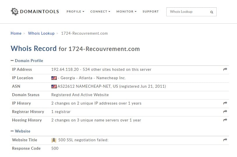Open Registrar History row arrow icon
Viewport: 237px width, 157px height.
click(225, 112)
